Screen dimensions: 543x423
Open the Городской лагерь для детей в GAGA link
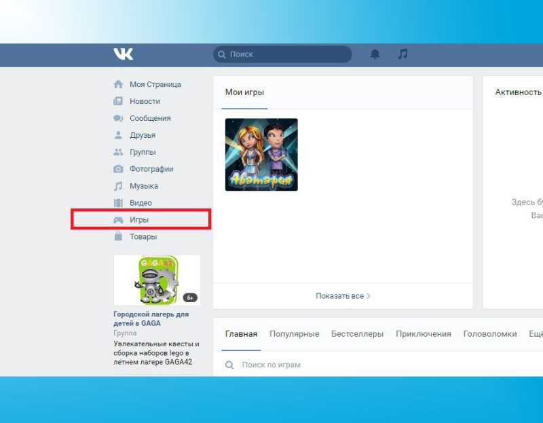coord(151,318)
